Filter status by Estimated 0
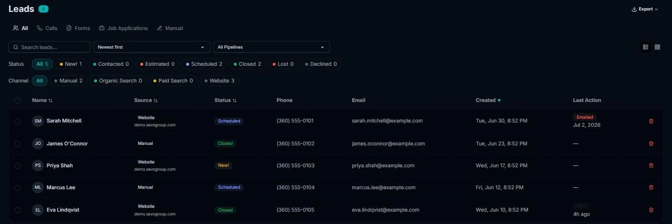This screenshot has height=224, width=672. 157,64
